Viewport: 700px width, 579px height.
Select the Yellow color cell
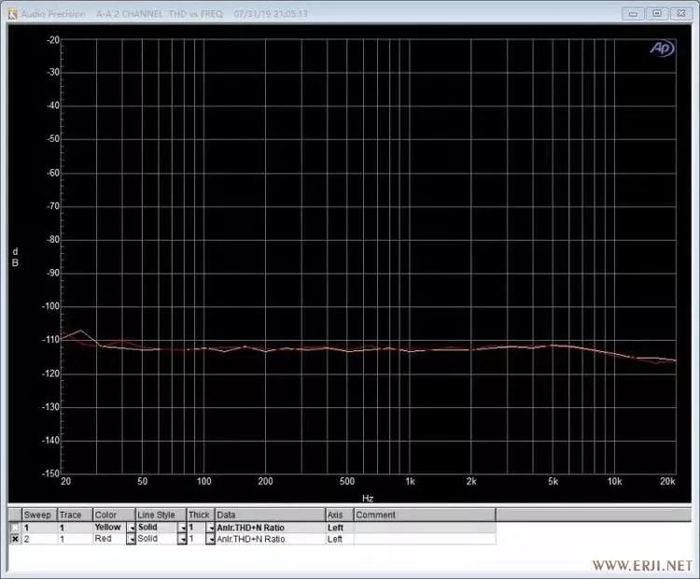click(x=109, y=528)
